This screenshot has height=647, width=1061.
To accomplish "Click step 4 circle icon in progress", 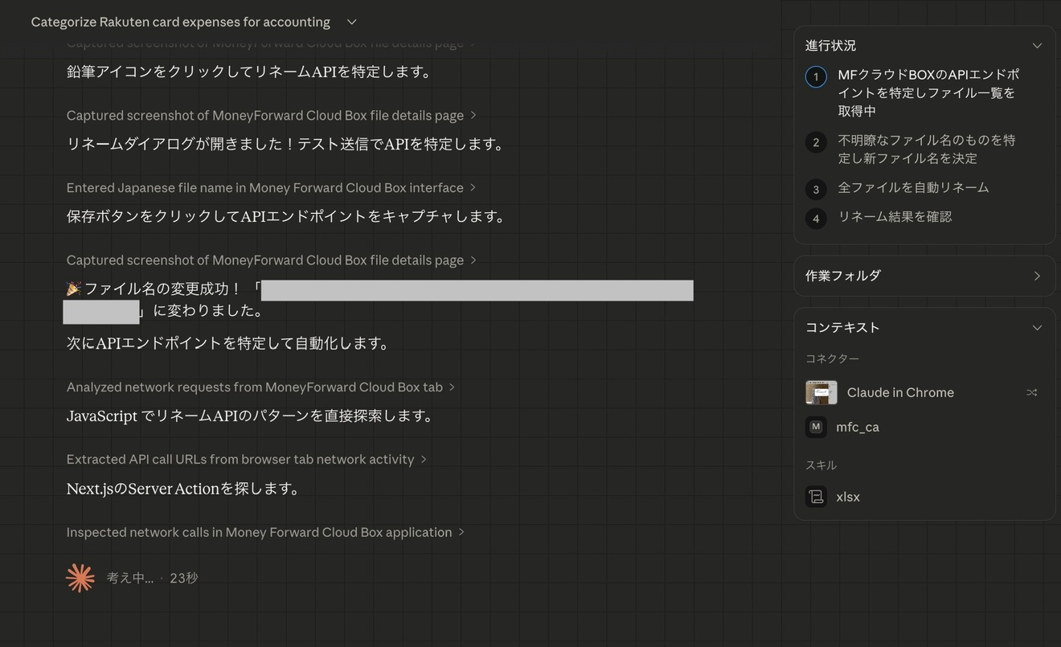I will point(816,219).
